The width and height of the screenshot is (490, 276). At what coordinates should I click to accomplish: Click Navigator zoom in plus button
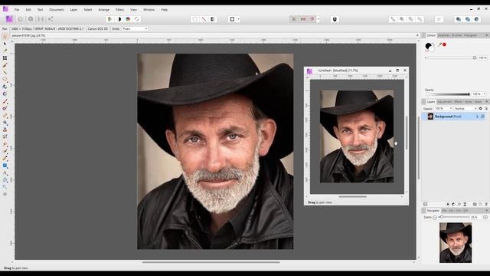pyautogui.click(x=485, y=217)
